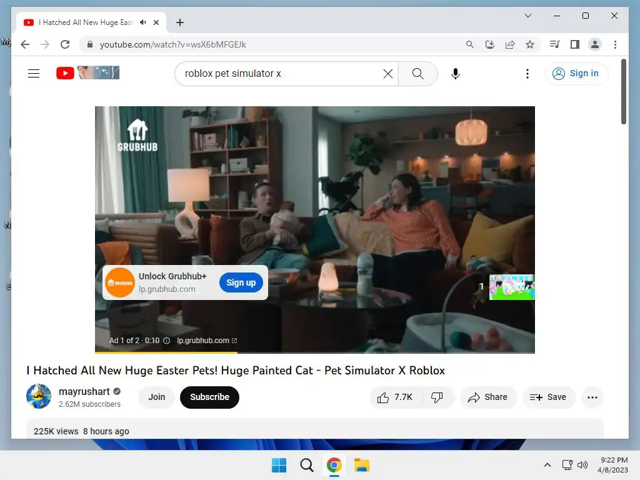Go forward in Chrome
This screenshot has width=640, height=480.
click(45, 44)
